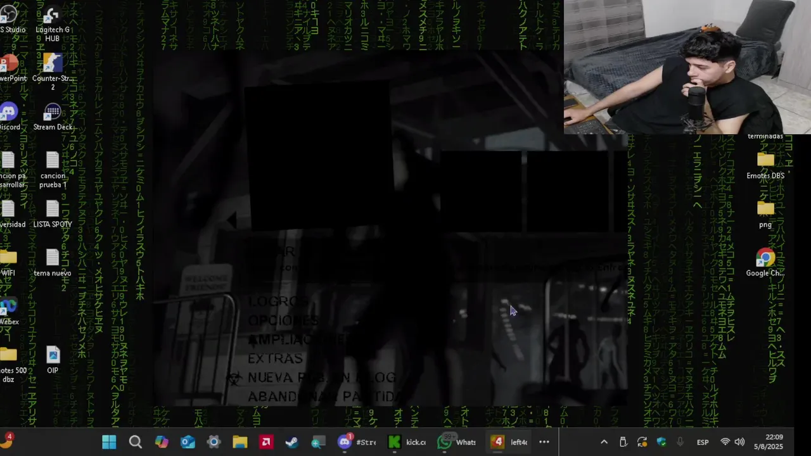
Task: Open Copilot from the taskbar
Action: 162,442
